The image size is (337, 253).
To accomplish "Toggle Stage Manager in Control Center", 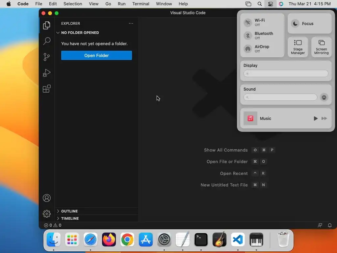I will click(x=298, y=47).
